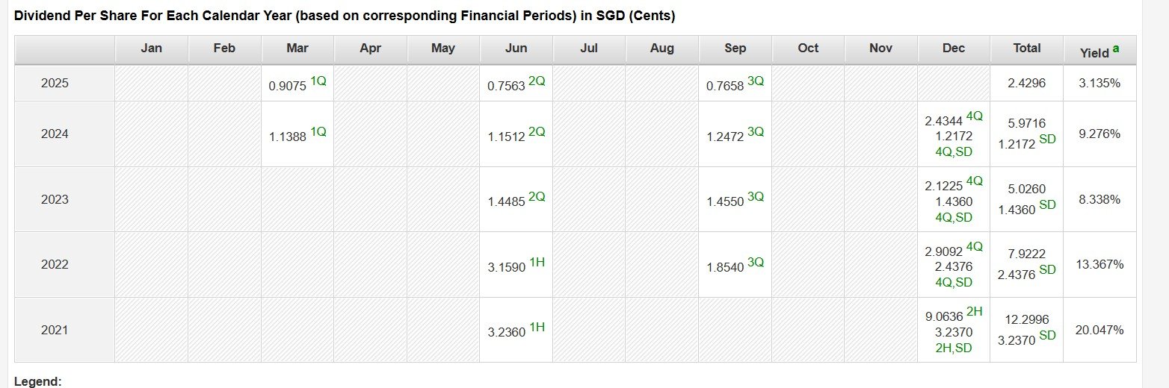Click the SD label in 2023 Total cell
This screenshot has height=388, width=1169.
coord(1047,204)
